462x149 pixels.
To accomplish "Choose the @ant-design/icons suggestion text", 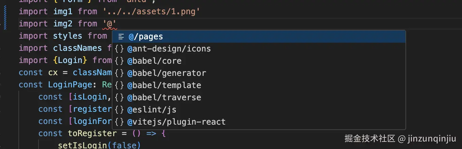I will coord(169,49).
